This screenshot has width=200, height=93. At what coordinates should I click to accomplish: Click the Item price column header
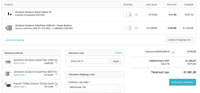152,4
